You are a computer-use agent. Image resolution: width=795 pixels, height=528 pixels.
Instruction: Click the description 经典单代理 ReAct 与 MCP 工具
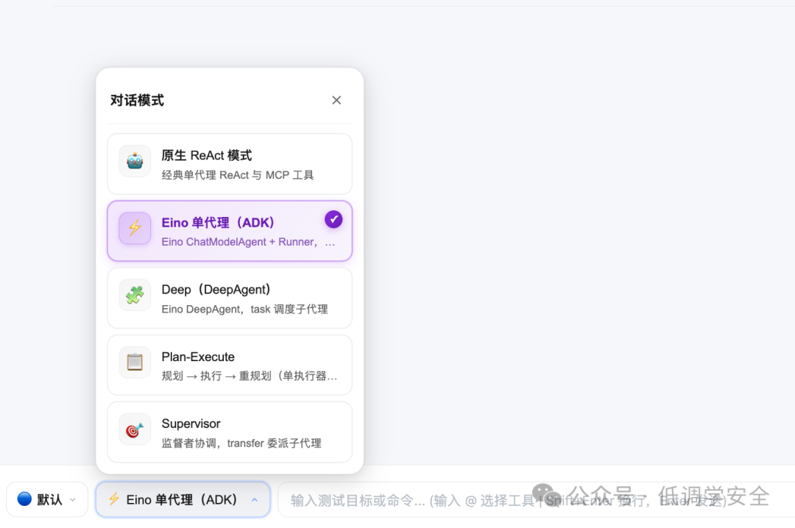point(238,175)
